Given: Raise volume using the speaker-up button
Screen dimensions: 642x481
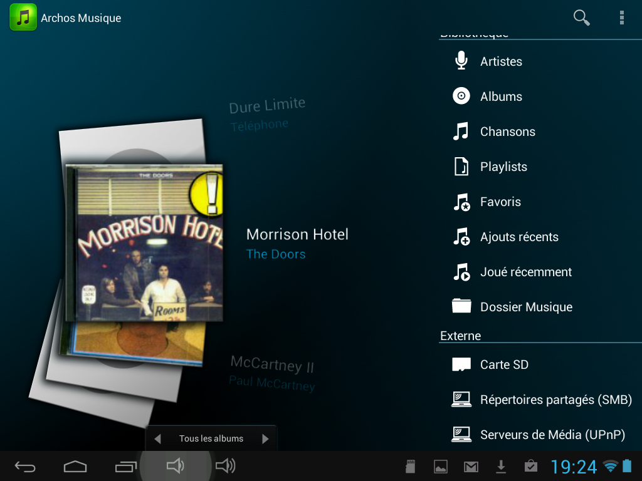Looking at the screenshot, I should [225, 466].
